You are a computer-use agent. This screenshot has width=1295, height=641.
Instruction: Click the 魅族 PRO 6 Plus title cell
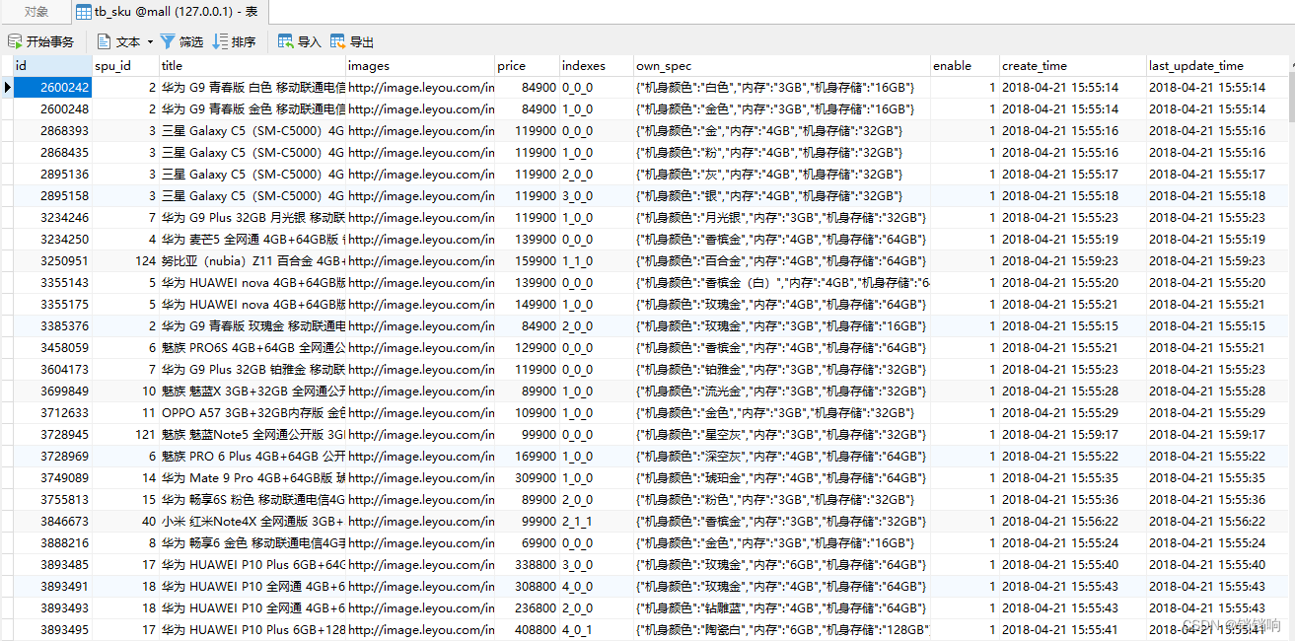pyautogui.click(x=252, y=456)
